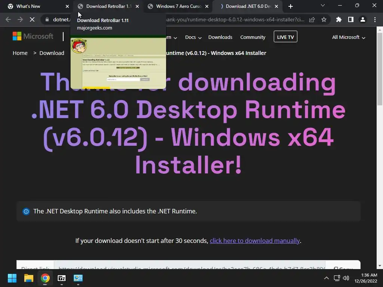Open File Explorer from the taskbar
This screenshot has height=287, width=383.
click(x=28, y=278)
